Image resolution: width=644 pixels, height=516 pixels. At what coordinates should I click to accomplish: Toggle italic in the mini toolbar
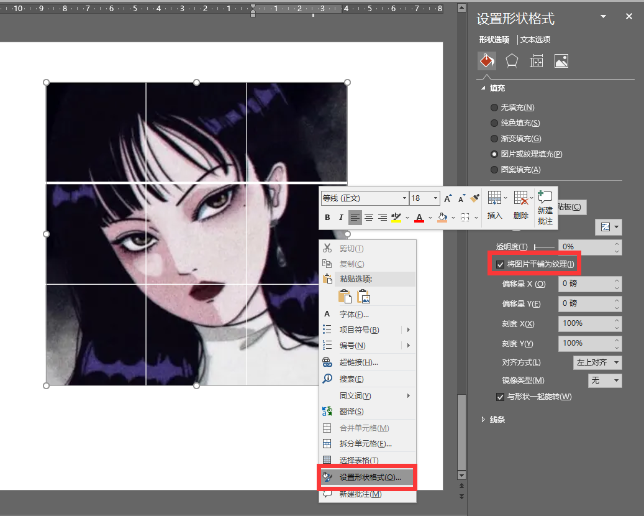coord(340,218)
